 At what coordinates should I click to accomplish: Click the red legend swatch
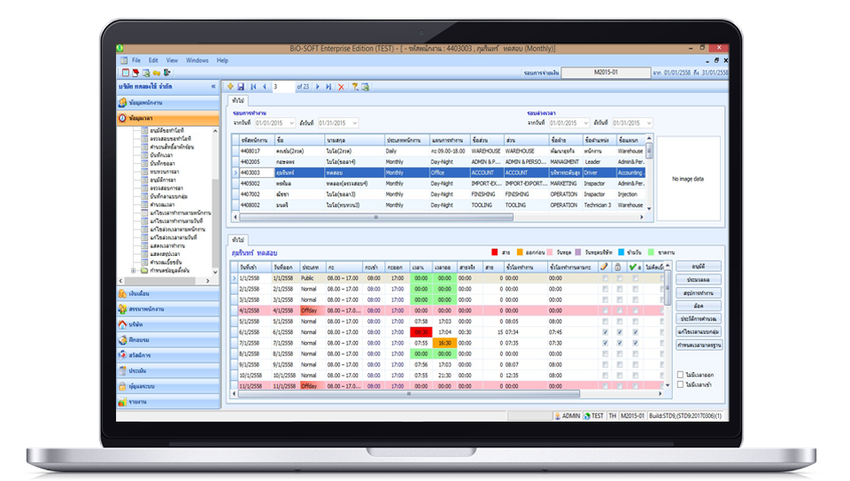(494, 252)
